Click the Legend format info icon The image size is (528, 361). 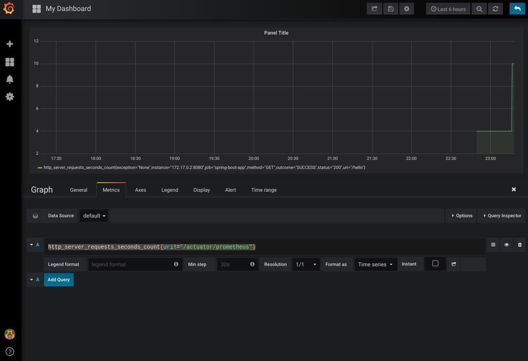pyautogui.click(x=176, y=264)
